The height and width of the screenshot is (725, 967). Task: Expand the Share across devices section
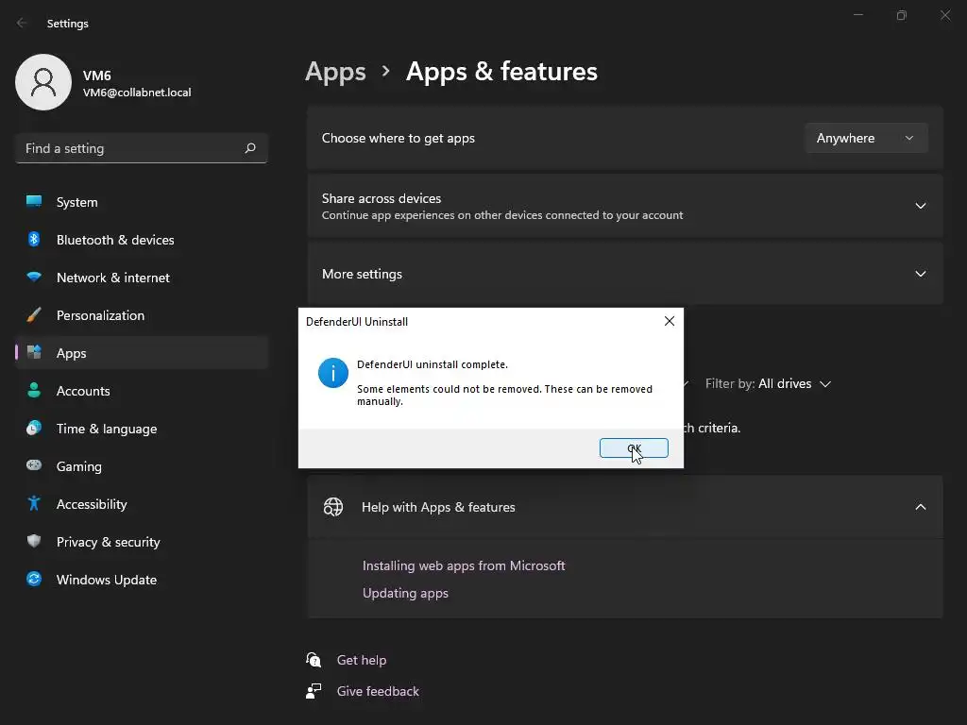pos(920,206)
